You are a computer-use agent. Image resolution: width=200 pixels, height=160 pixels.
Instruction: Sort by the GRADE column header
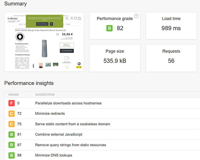(14, 95)
